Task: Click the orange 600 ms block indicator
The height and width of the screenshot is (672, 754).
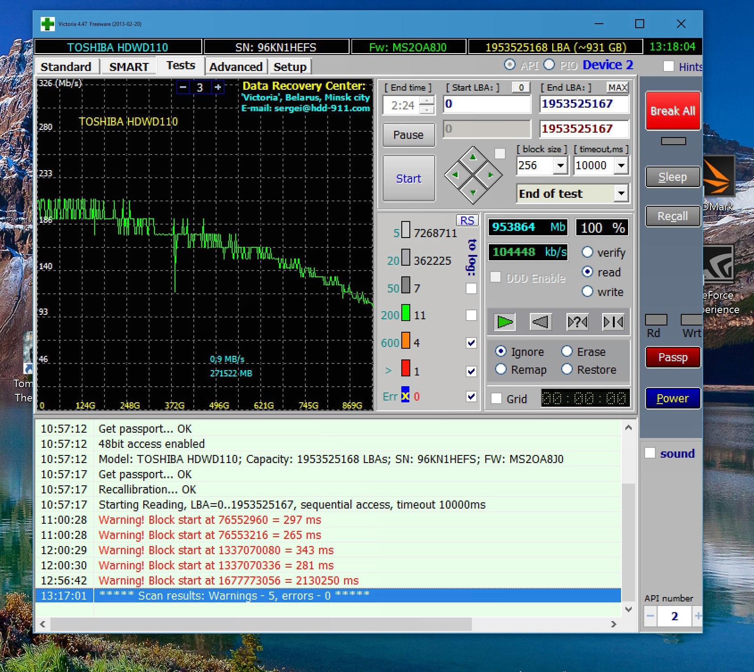Action: point(405,340)
